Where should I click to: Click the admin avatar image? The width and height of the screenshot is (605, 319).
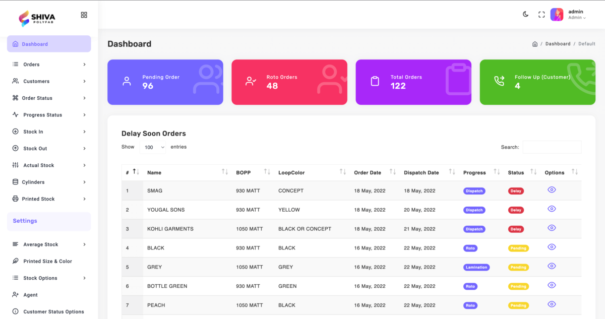pyautogui.click(x=557, y=15)
